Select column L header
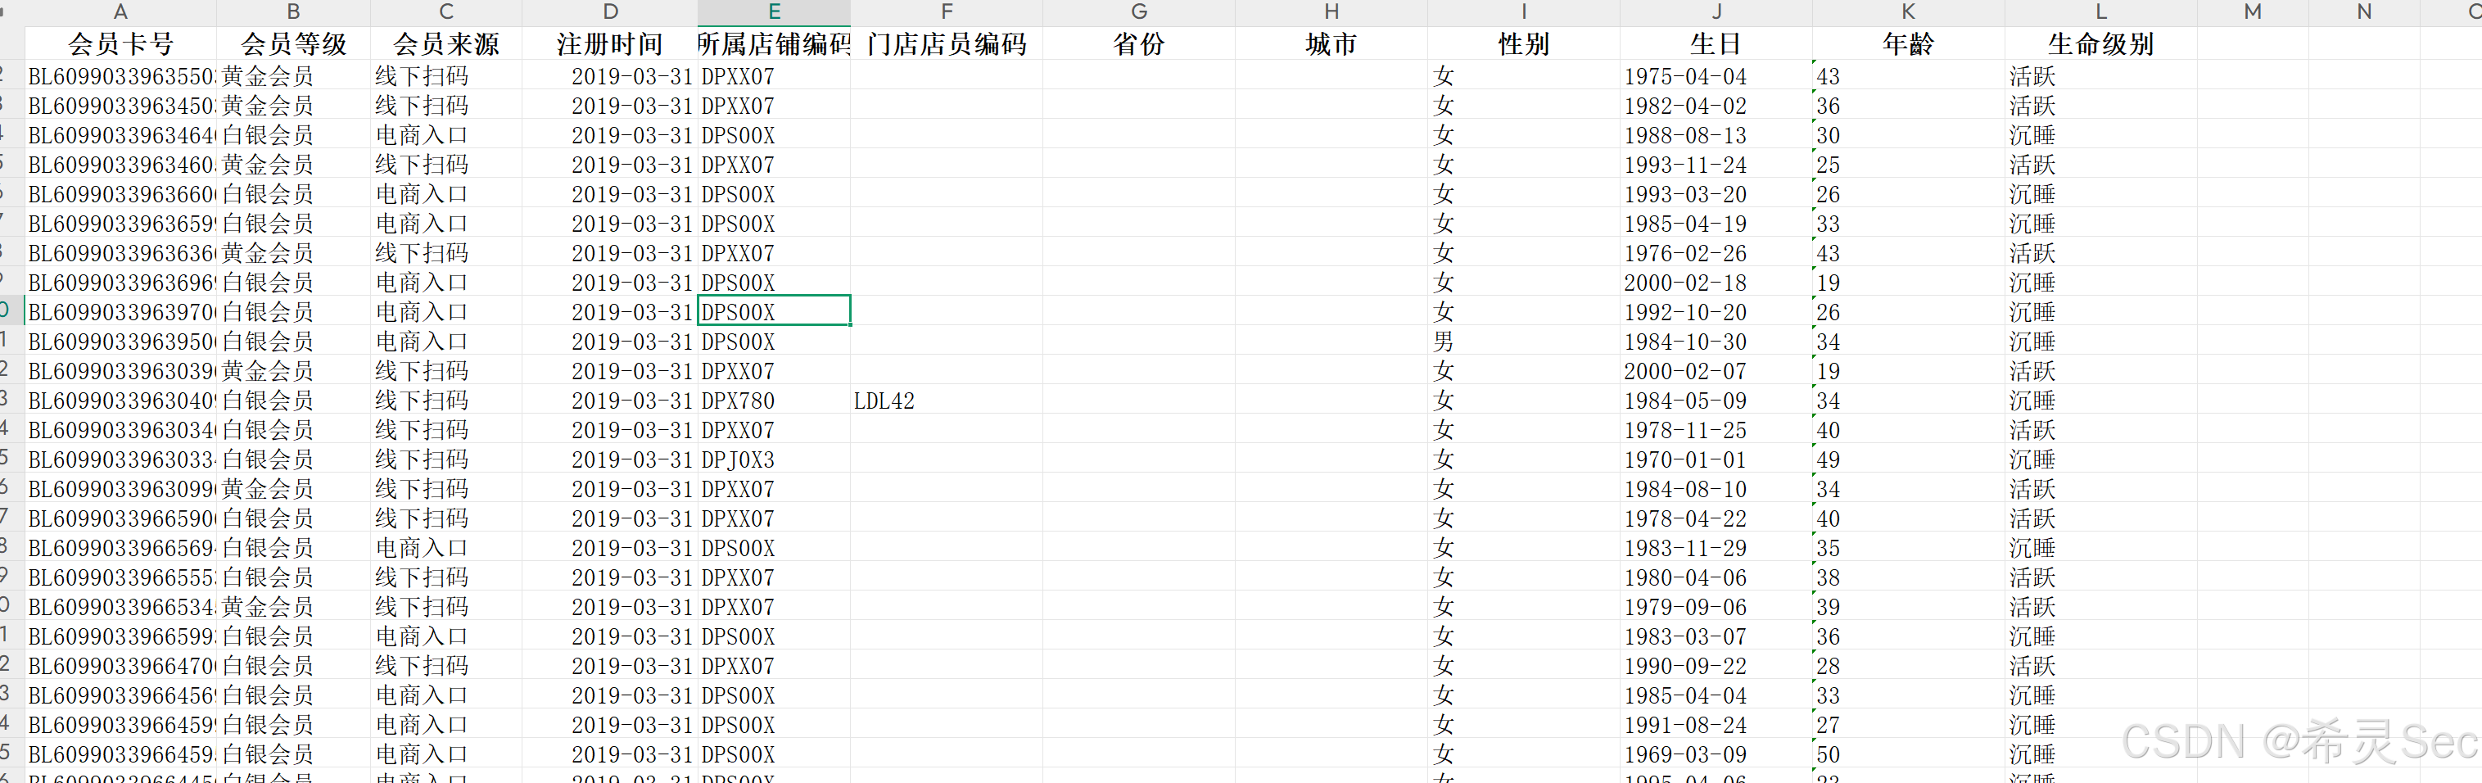The image size is (2482, 783). [x=2100, y=11]
